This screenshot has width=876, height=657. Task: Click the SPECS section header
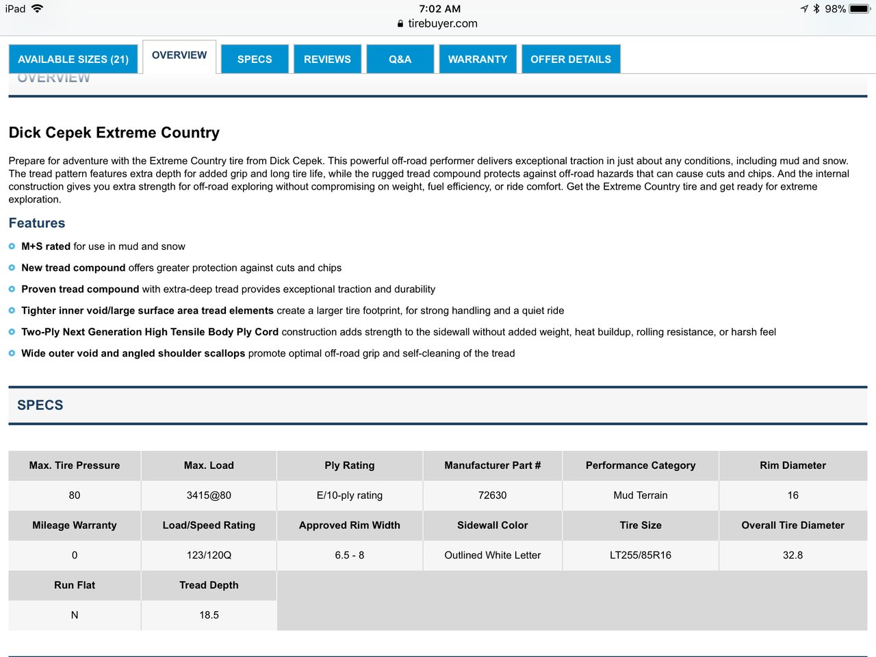point(438,405)
